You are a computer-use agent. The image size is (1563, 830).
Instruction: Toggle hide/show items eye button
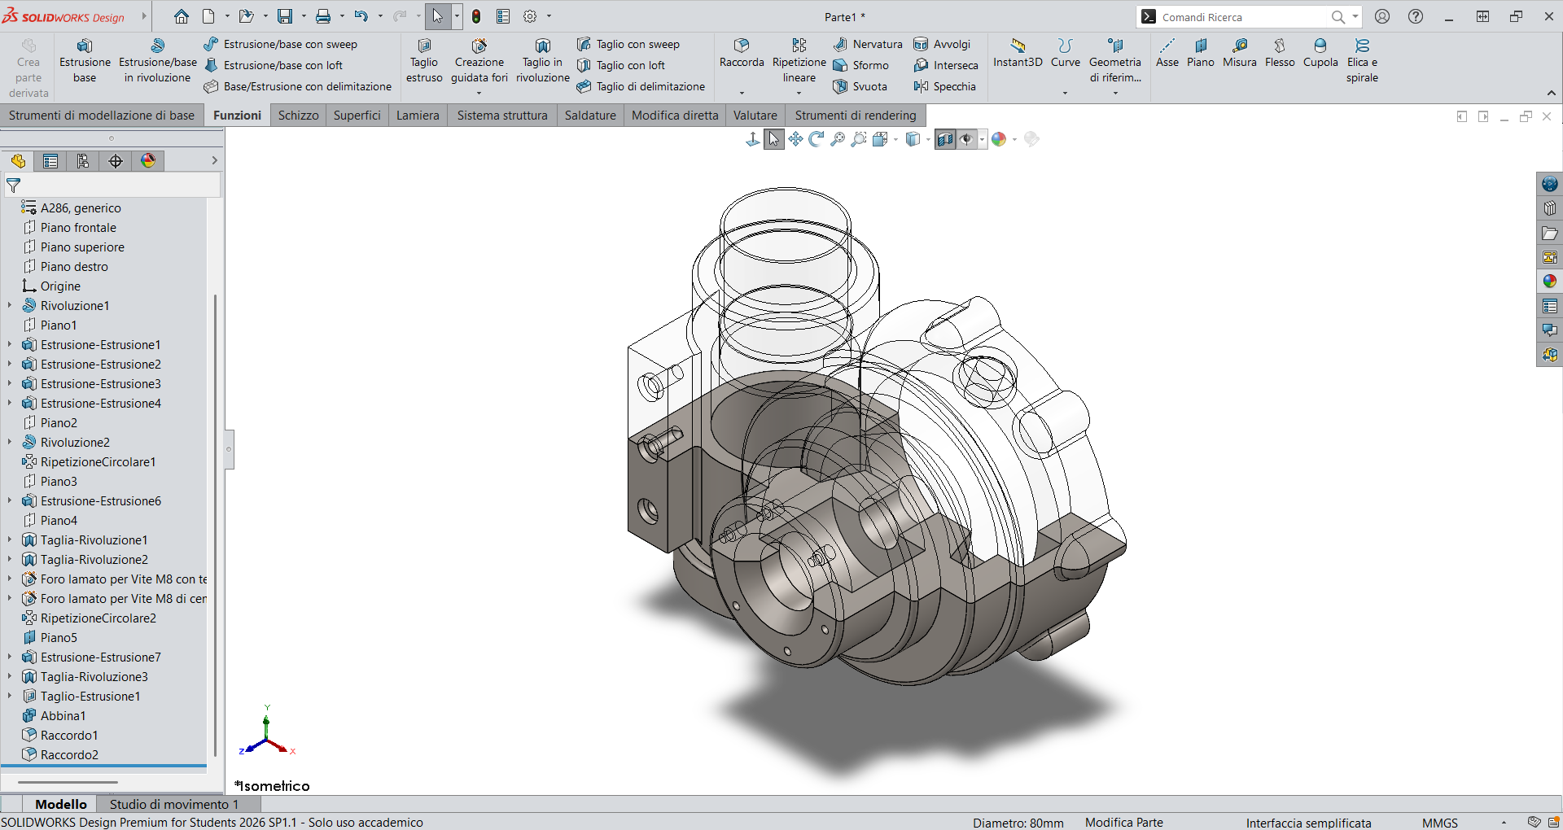point(966,139)
